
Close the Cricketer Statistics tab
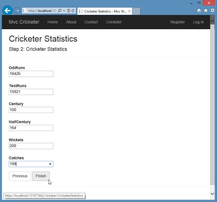click(129, 11)
